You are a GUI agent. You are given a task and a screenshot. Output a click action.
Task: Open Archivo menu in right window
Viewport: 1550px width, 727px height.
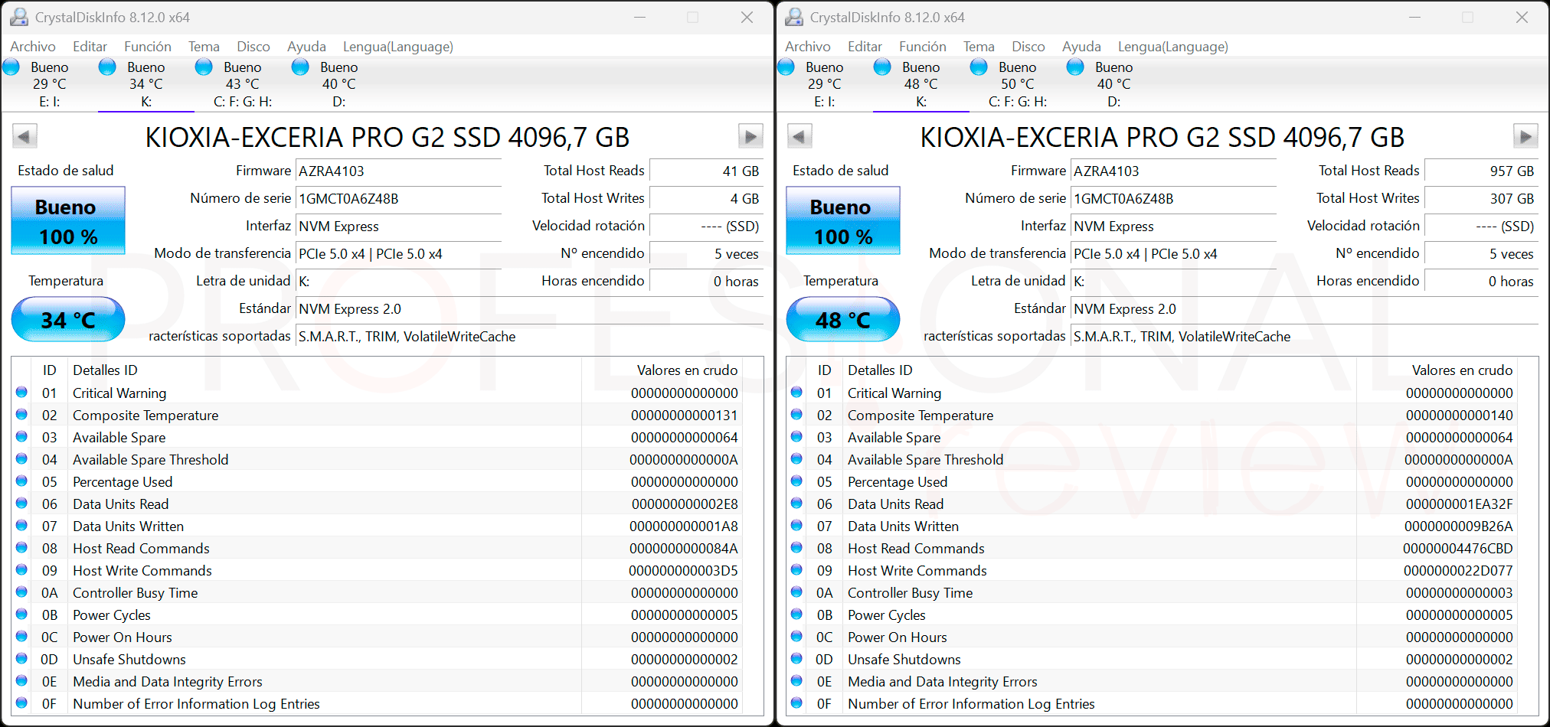(x=808, y=47)
